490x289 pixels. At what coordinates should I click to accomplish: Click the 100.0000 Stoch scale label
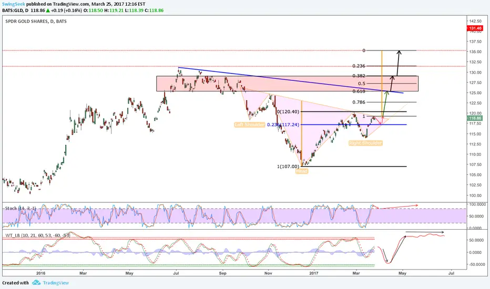coord(477,204)
